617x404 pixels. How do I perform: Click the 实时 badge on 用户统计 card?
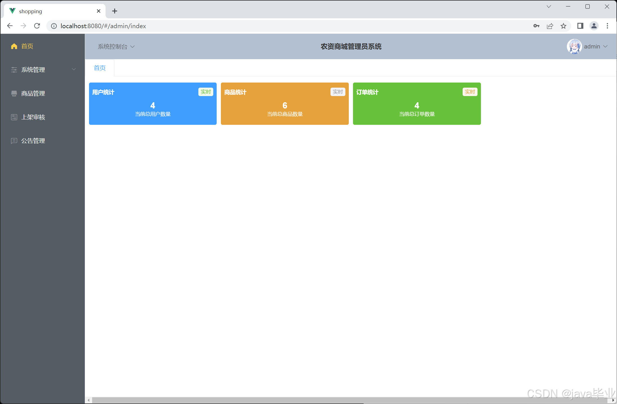(206, 92)
